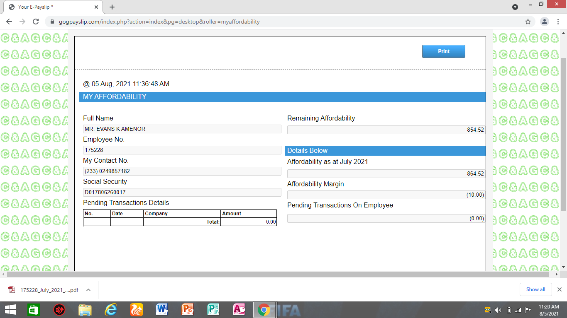Go back to the previous page
The image size is (567, 318).
coord(9,22)
